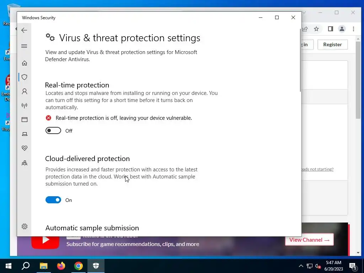Open the notification center icon
Screen dimensions: 364x273
pos(352,266)
